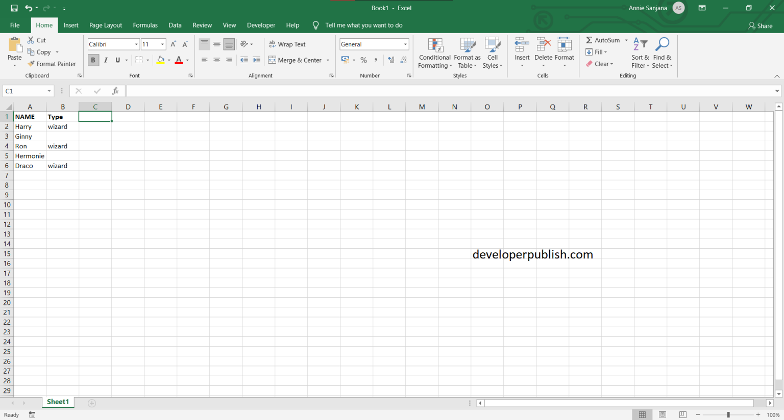This screenshot has height=420, width=784.
Task: Open the Developer tab
Action: coord(261,25)
